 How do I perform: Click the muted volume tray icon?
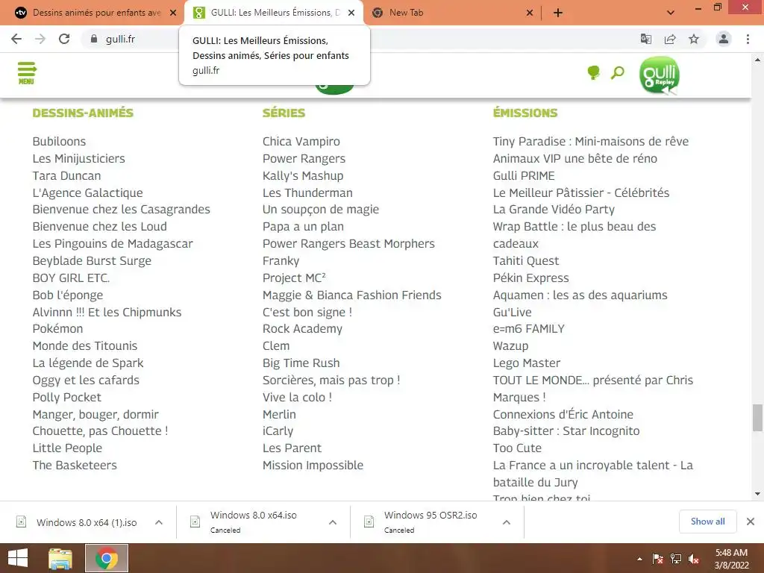[x=694, y=559]
